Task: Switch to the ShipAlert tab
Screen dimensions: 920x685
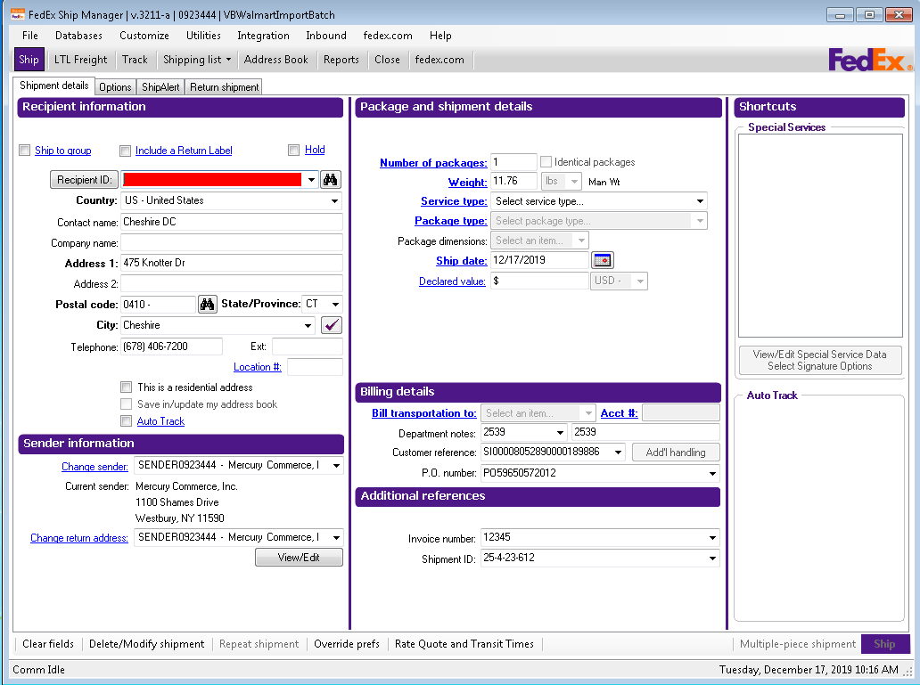Action: pyautogui.click(x=160, y=86)
